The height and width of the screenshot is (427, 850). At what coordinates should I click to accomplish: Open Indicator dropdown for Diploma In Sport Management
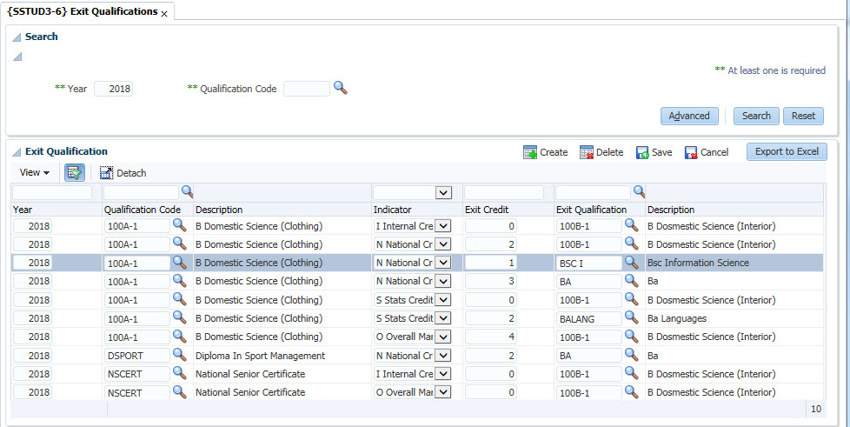(443, 355)
